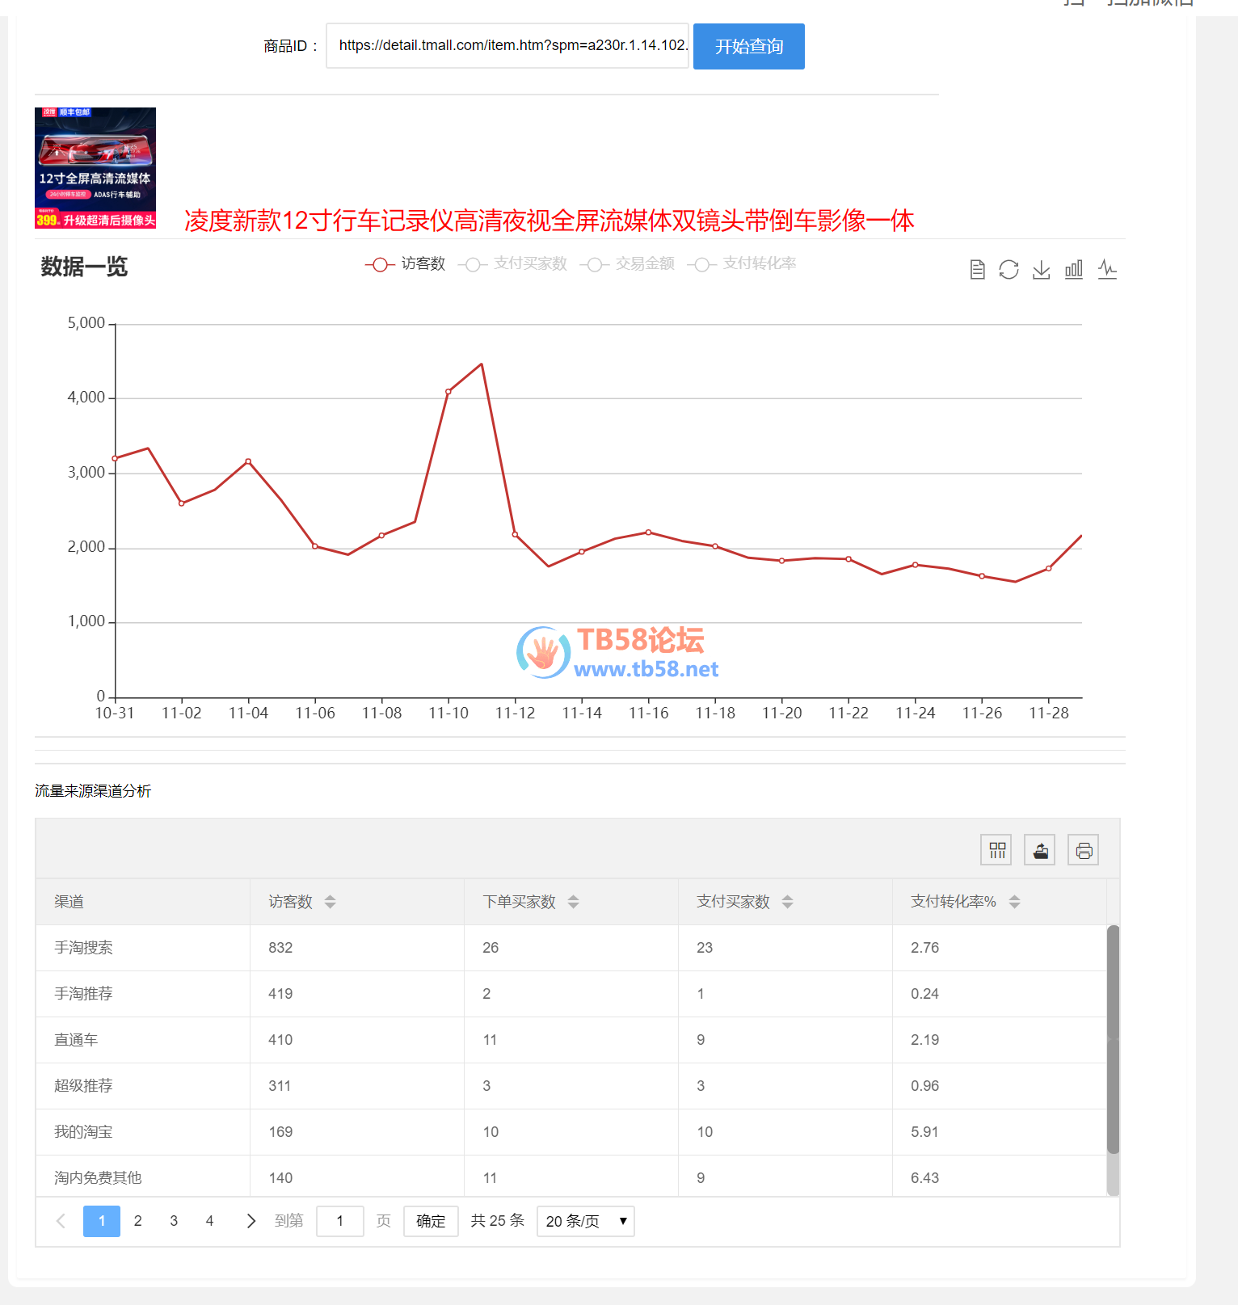Select page 4 in pagination

click(209, 1221)
